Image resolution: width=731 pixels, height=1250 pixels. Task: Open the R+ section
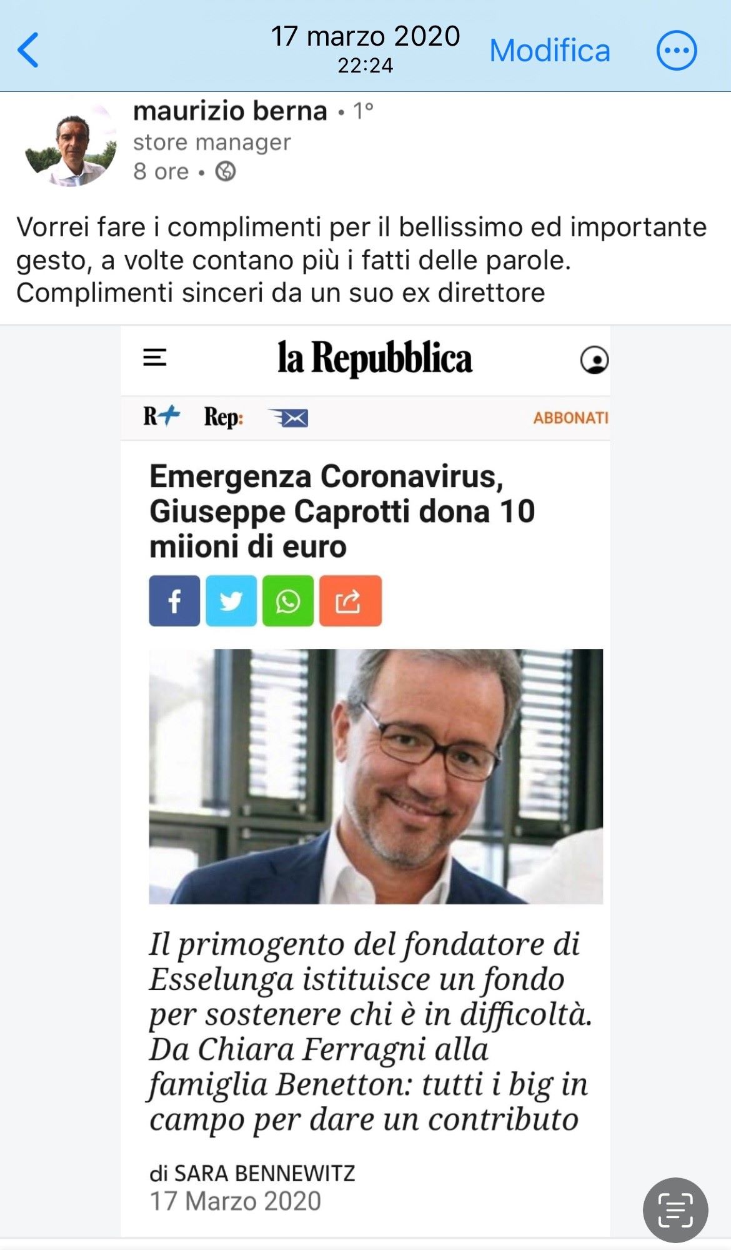[x=161, y=416]
